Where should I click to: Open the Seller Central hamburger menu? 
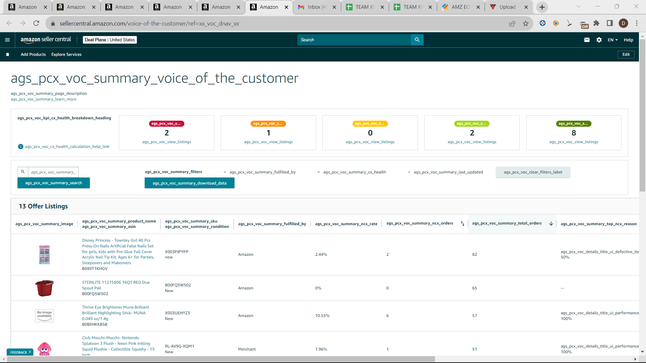pyautogui.click(x=7, y=40)
